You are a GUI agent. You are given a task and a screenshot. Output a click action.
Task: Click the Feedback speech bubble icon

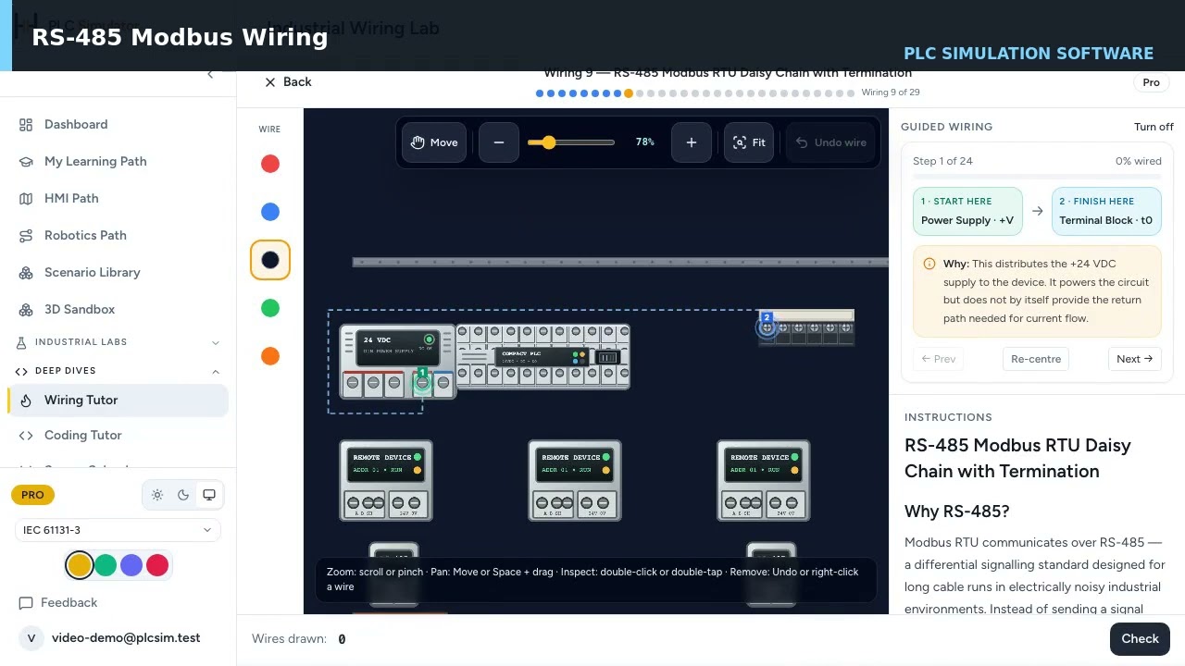click(x=26, y=602)
